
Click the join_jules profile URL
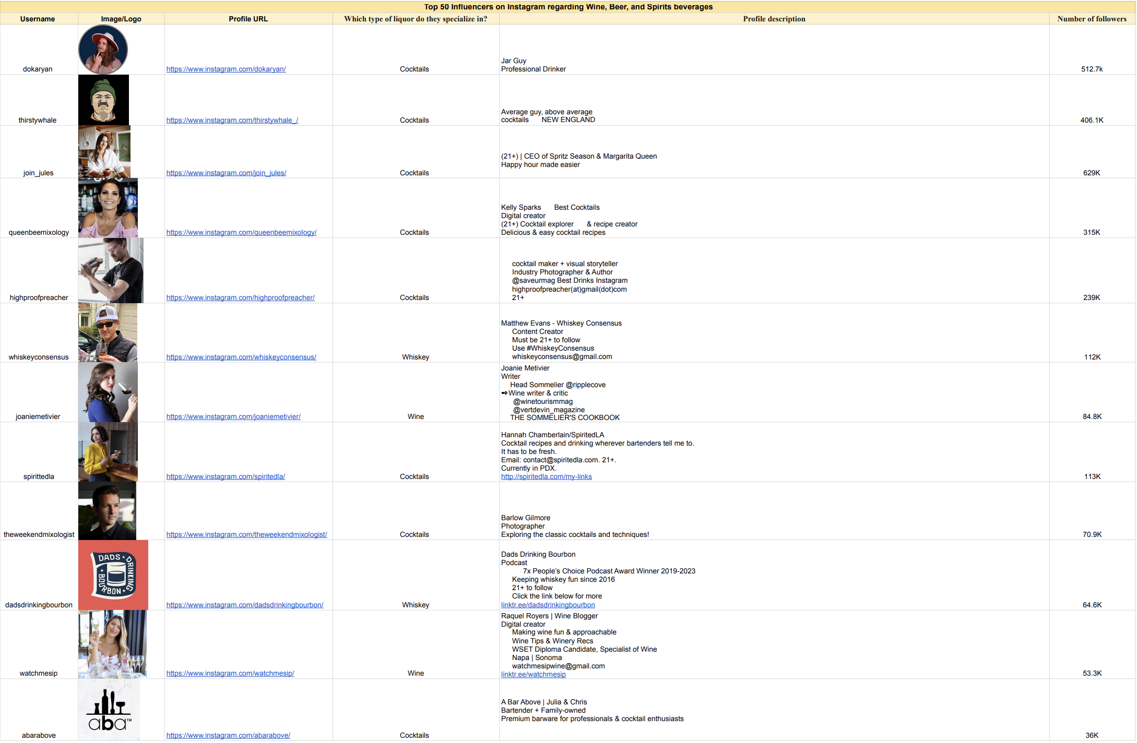226,173
